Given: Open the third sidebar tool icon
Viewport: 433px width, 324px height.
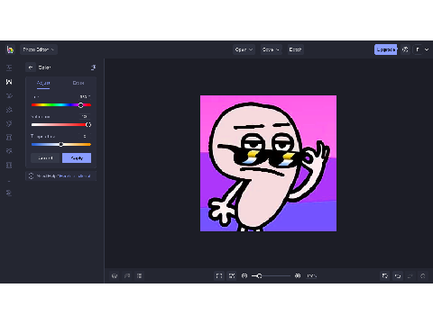Looking at the screenshot, I should (9, 95).
